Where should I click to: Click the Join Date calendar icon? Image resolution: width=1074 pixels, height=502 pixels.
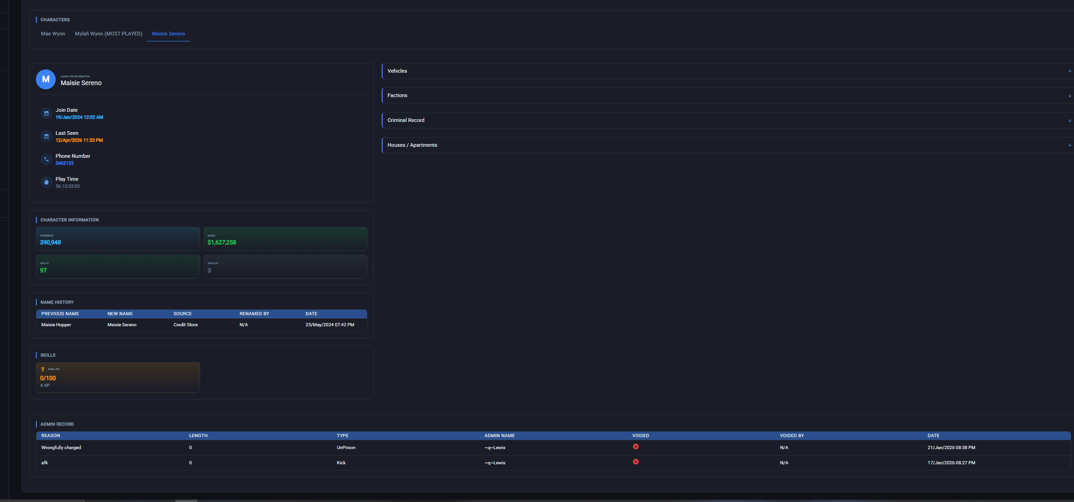(46, 113)
